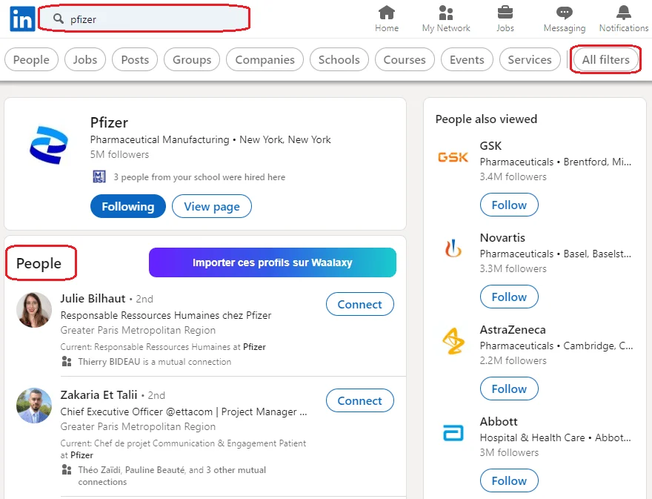Click 'Responsable Ressources Humaines chez Pfizer' headline
The image size is (652, 499).
click(x=165, y=315)
